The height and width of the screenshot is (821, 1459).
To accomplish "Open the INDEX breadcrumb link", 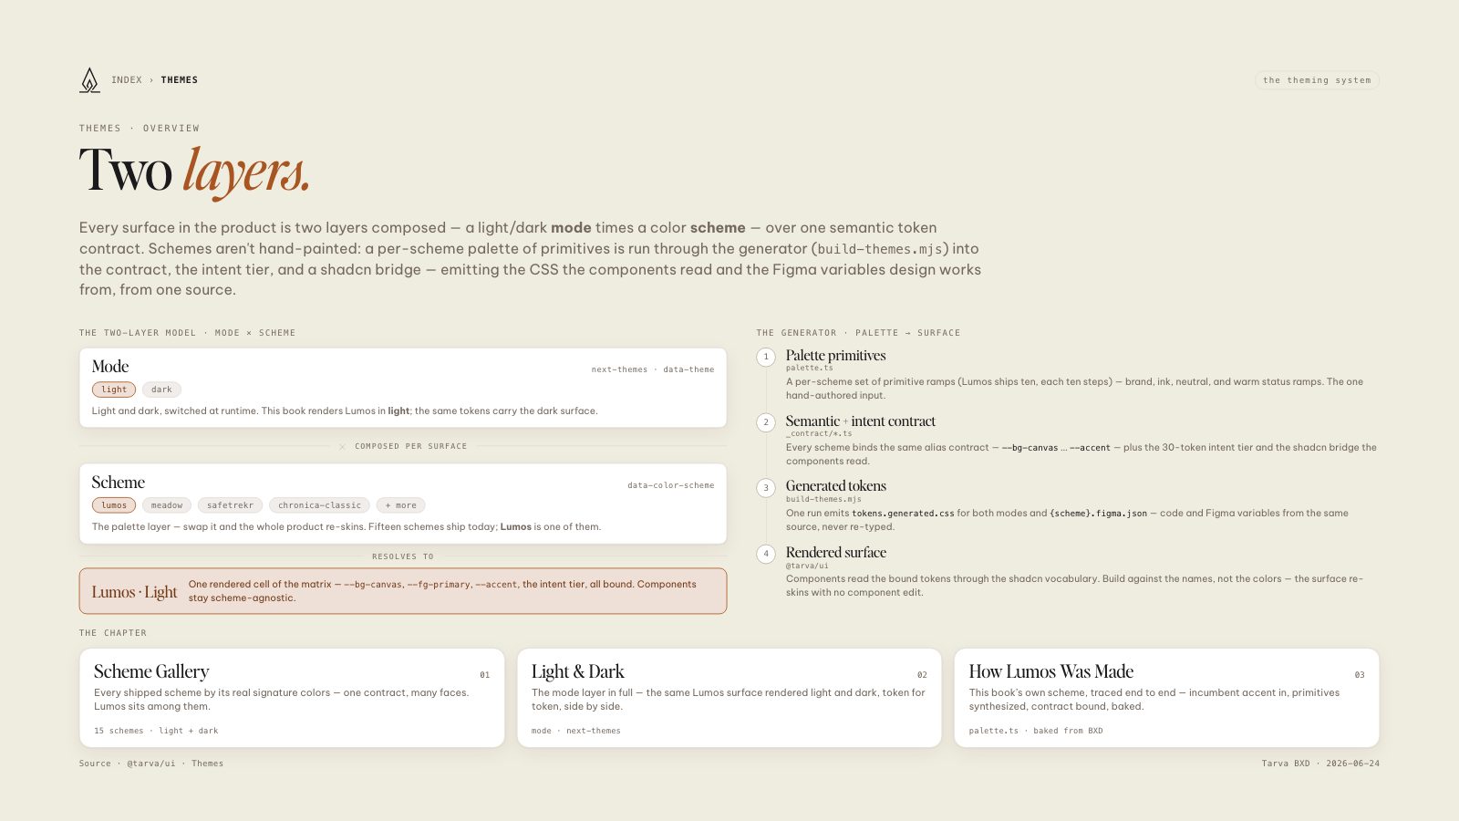I will tap(127, 80).
